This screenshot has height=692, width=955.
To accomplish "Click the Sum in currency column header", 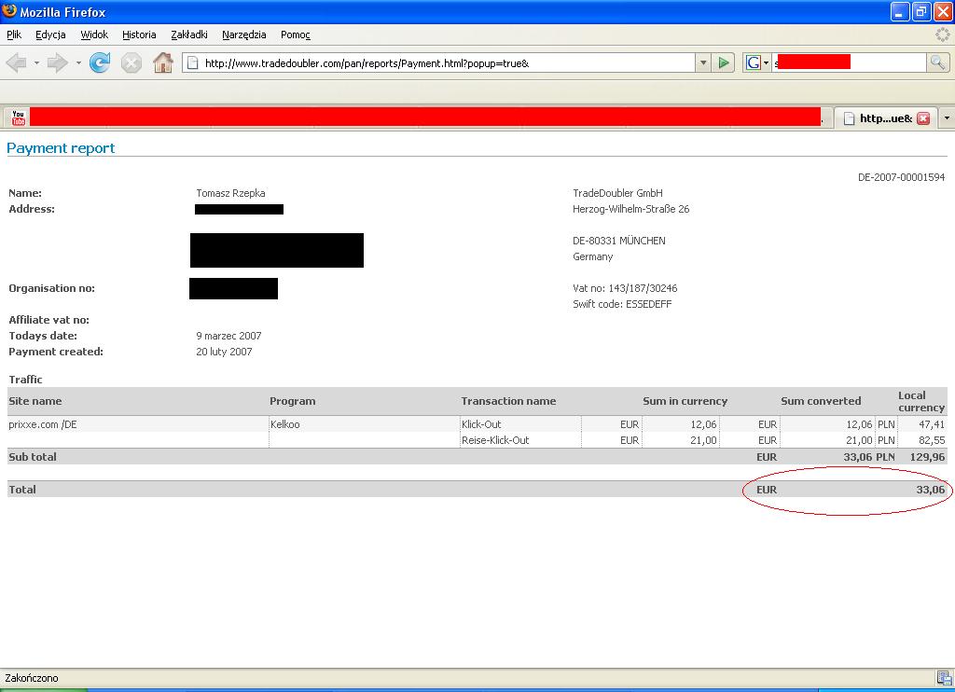I will click(x=685, y=401).
